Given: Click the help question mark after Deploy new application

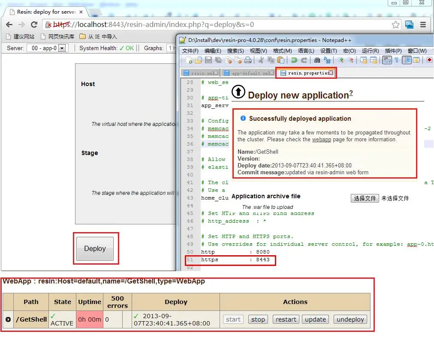Looking at the screenshot, I should coord(351,93).
